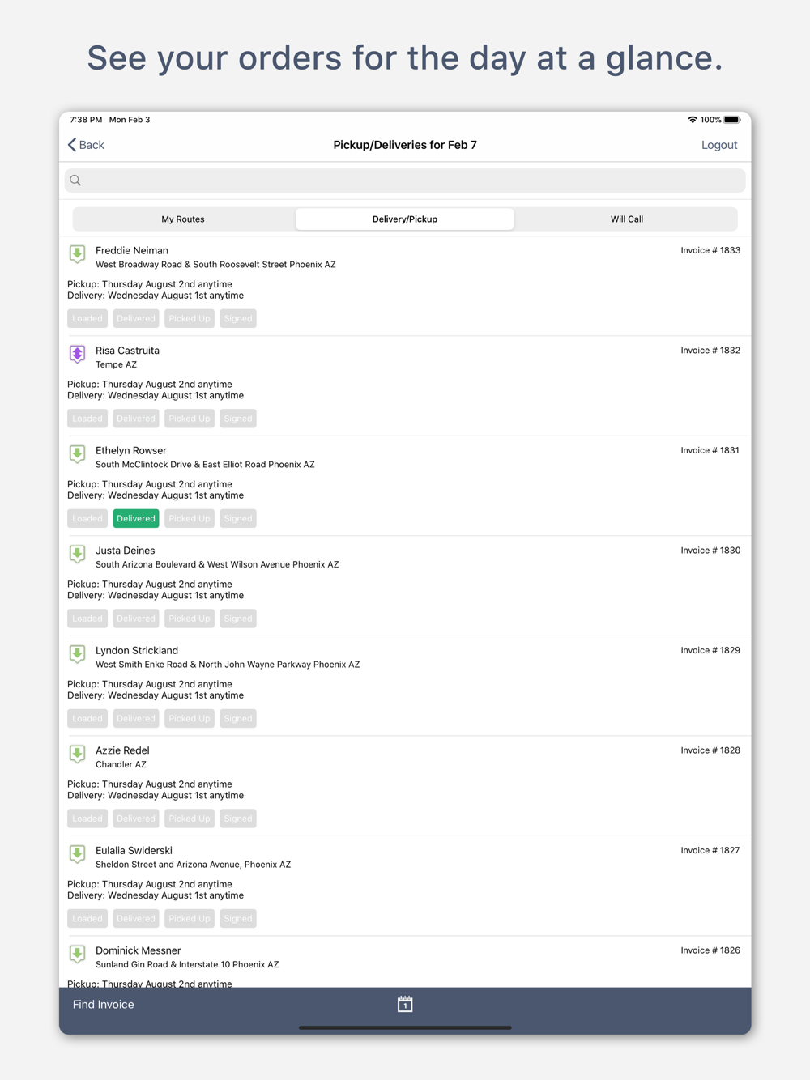Tap Justa Deines' delivery arrow icon
The height and width of the screenshot is (1080, 810).
[x=78, y=555]
